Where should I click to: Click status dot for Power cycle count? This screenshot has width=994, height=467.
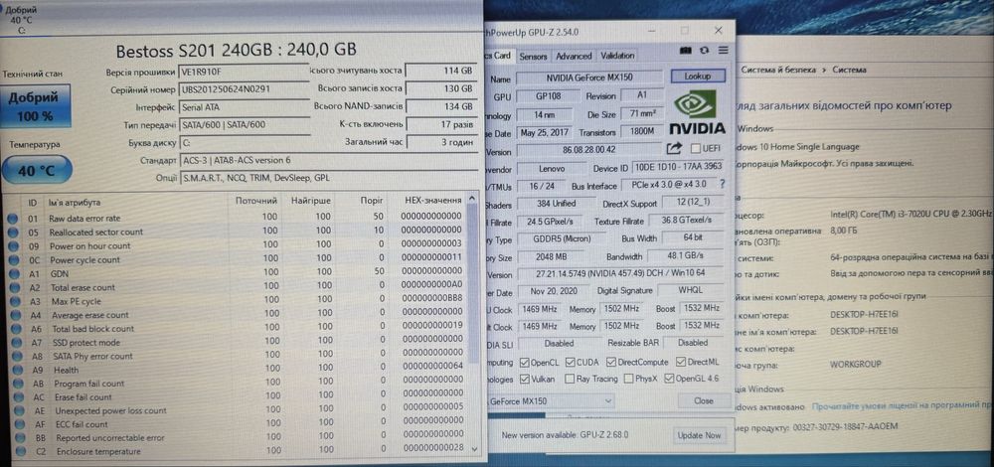(x=13, y=259)
